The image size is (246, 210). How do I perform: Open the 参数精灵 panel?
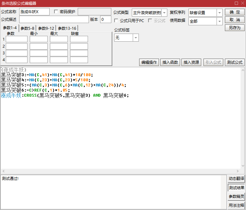pyautogui.click(x=236, y=197)
